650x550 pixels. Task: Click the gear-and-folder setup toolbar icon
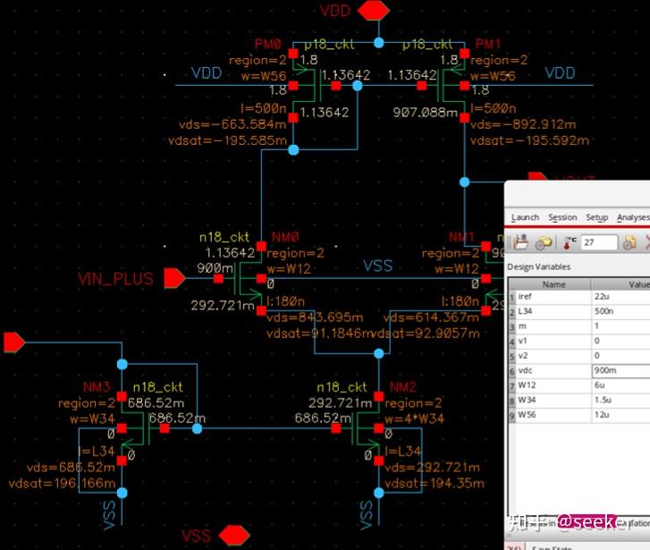[x=544, y=242]
